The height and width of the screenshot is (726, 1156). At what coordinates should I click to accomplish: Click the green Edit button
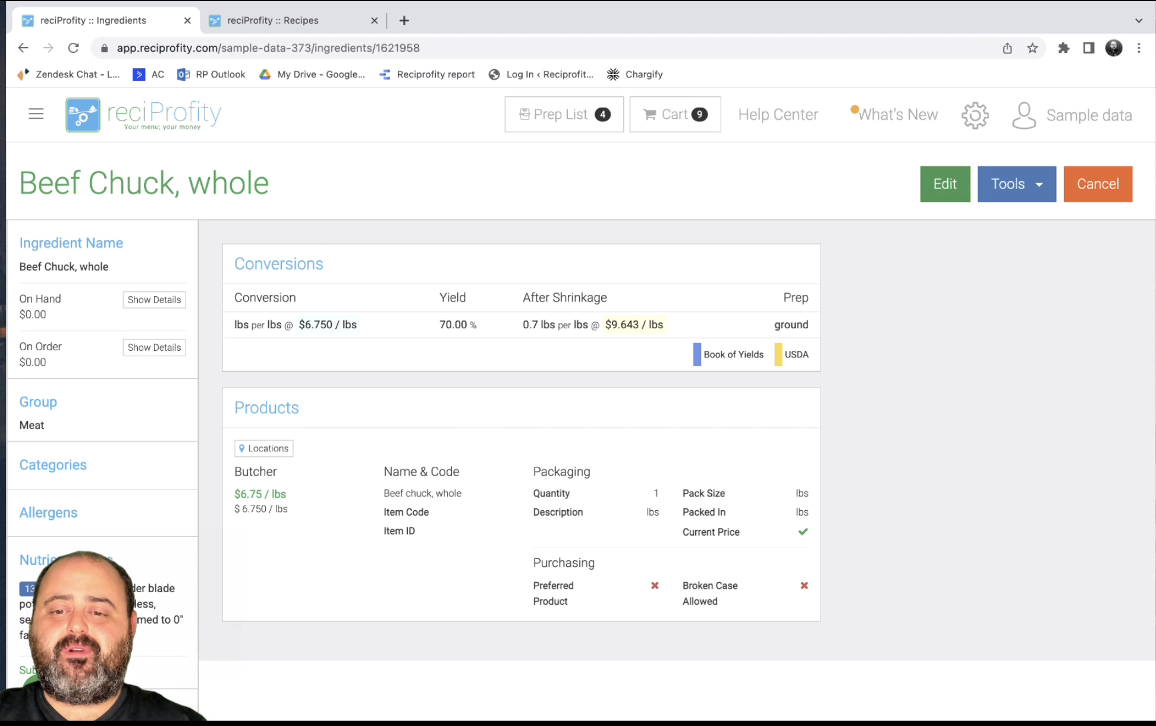(x=944, y=184)
